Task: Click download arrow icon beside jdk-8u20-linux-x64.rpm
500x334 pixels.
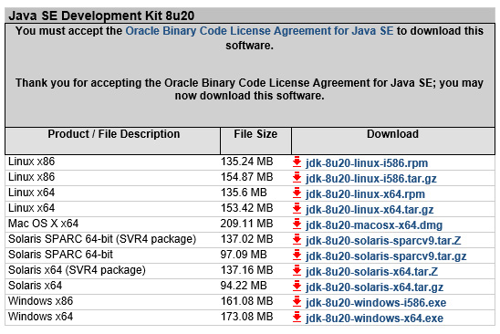Action: pos(297,193)
